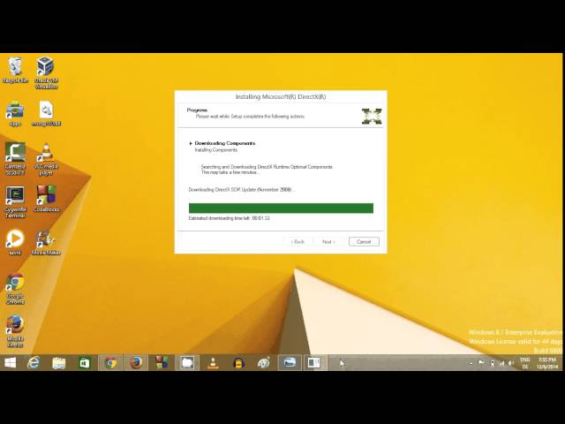Screen dimensions: 565x424
Task: Click "Downloading DirectX SDK Update" status line
Action: pos(241,189)
